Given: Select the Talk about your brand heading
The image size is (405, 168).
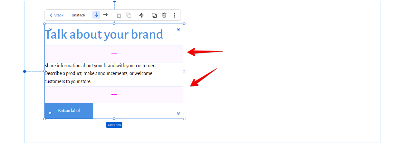Looking at the screenshot, I should [104, 34].
